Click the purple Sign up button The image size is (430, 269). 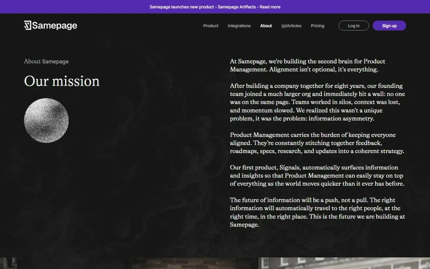(389, 26)
